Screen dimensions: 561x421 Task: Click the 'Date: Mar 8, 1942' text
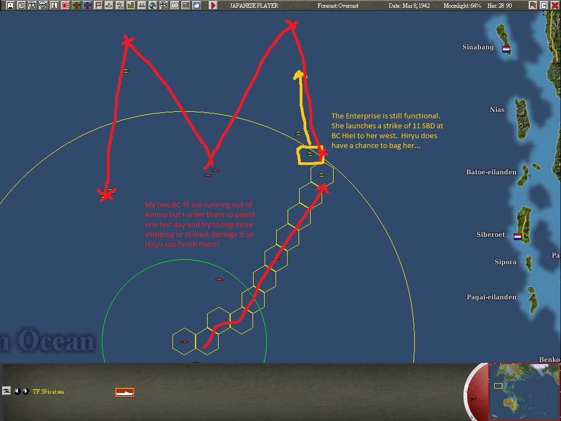coord(409,5)
